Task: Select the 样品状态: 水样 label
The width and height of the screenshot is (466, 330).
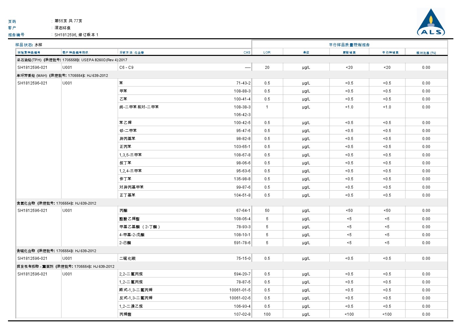Action: click(x=29, y=45)
